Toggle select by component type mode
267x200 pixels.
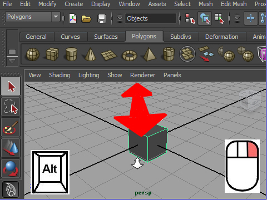pyautogui.click(x=219, y=18)
